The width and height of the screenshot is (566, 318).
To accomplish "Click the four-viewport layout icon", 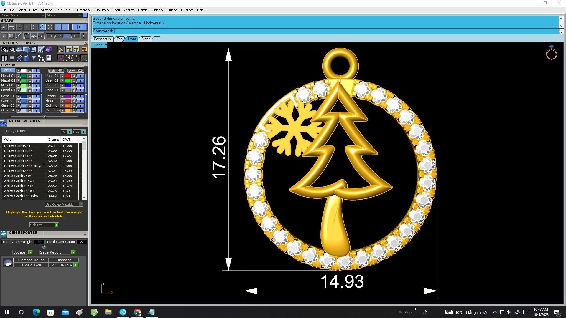I will [x=4, y=58].
